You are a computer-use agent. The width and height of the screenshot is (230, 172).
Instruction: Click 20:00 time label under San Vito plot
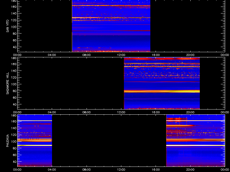click(x=190, y=55)
